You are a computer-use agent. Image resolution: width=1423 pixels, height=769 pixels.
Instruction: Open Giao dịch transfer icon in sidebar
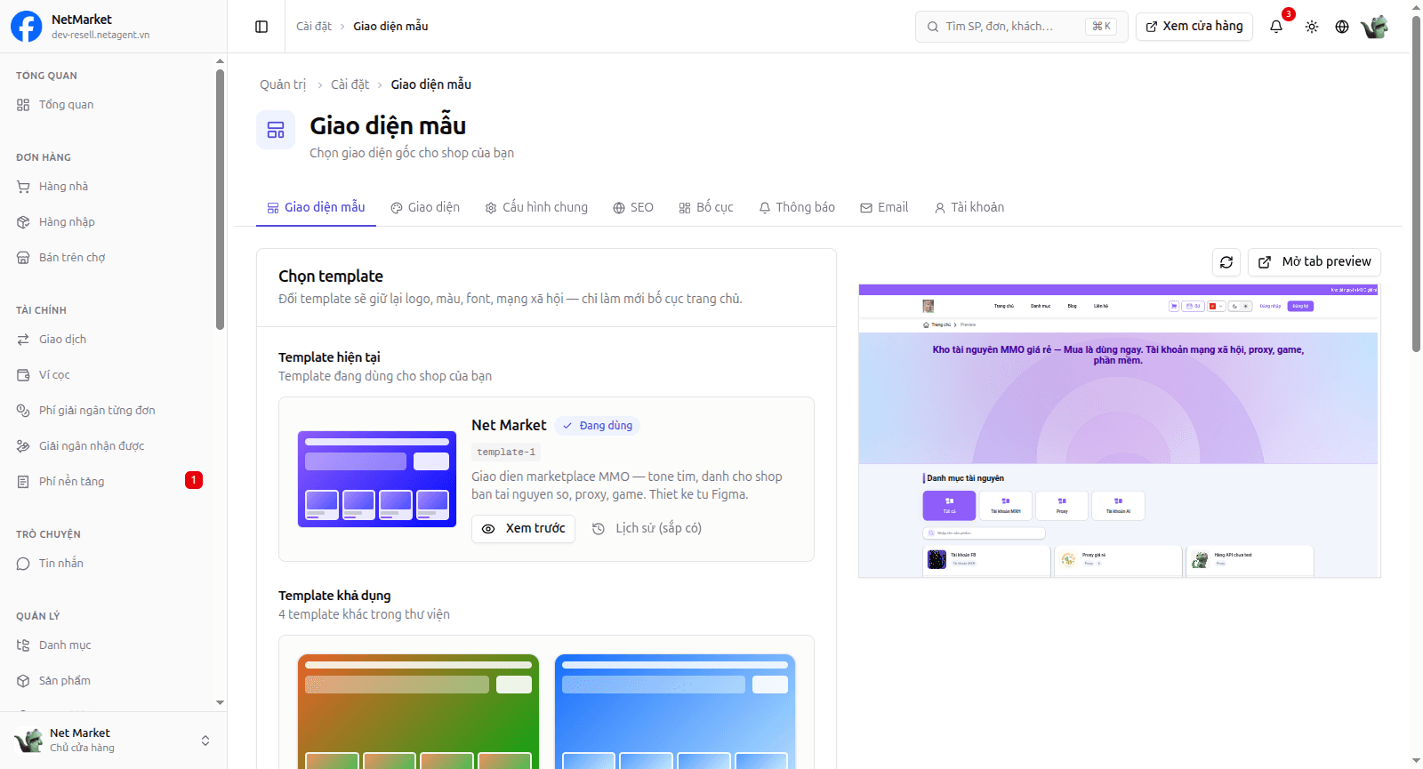(23, 340)
